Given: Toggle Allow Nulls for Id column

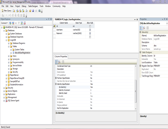Looking at the screenshot, I should 90,26.
